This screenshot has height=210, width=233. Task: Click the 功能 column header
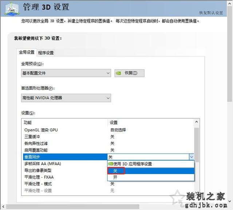[28, 123]
